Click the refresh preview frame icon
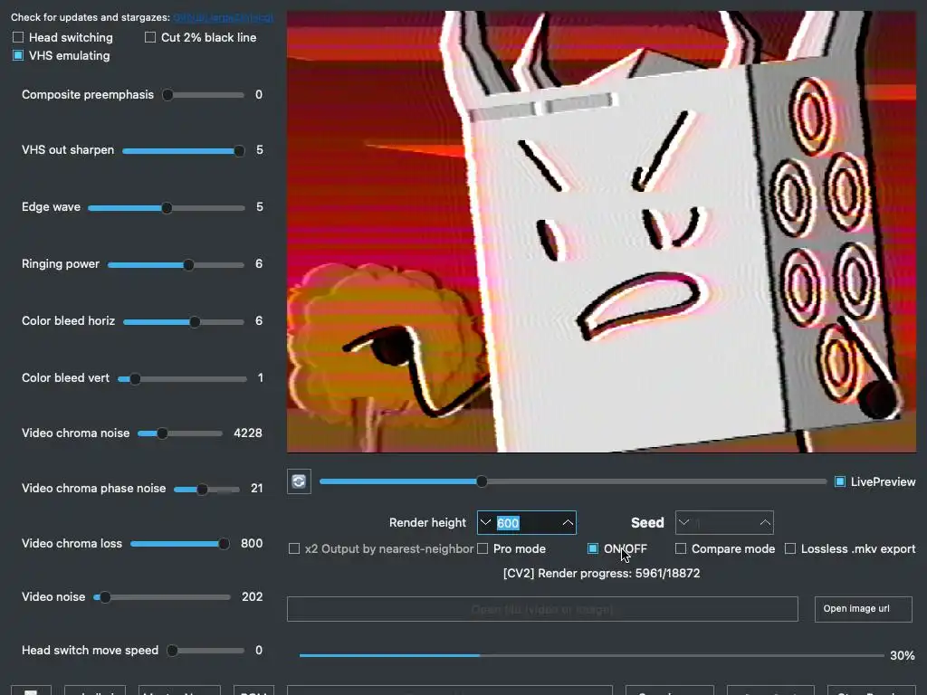The height and width of the screenshot is (695, 927). [x=299, y=481]
